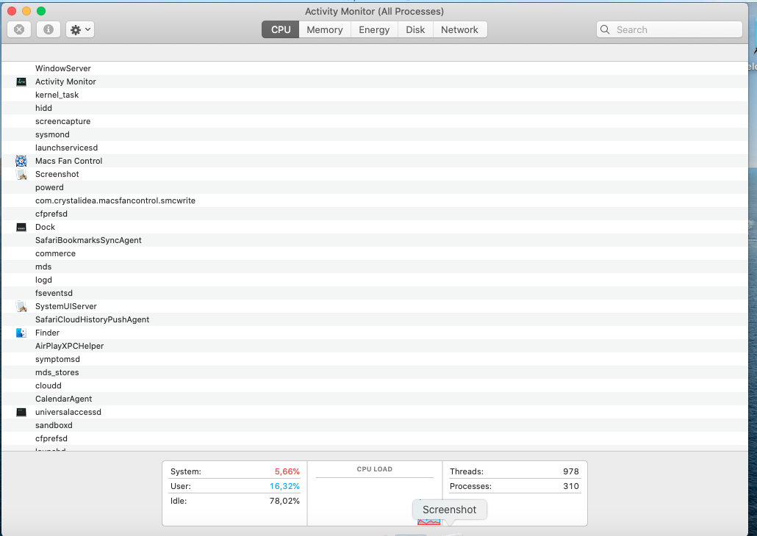The height and width of the screenshot is (536, 757).
Task: Click the SystemUIServer process icon
Action: coord(21,306)
